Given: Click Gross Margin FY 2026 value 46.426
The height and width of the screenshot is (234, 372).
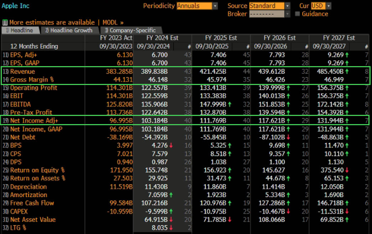Looking at the screenshot, I should pyautogui.click(x=275, y=80).
